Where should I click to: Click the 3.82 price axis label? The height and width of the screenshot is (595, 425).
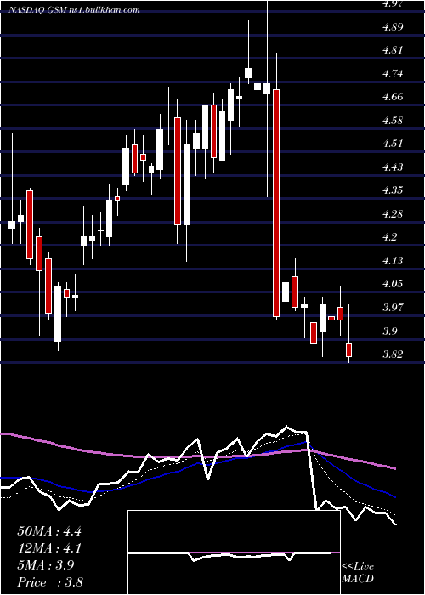(393, 354)
